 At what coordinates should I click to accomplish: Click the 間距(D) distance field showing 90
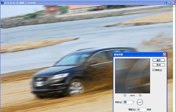pos(142,110)
